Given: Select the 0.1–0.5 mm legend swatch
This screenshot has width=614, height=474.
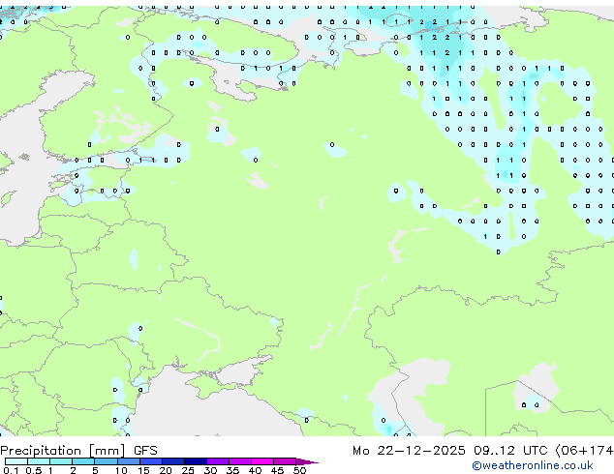Looking at the screenshot, I should coord(16,461).
